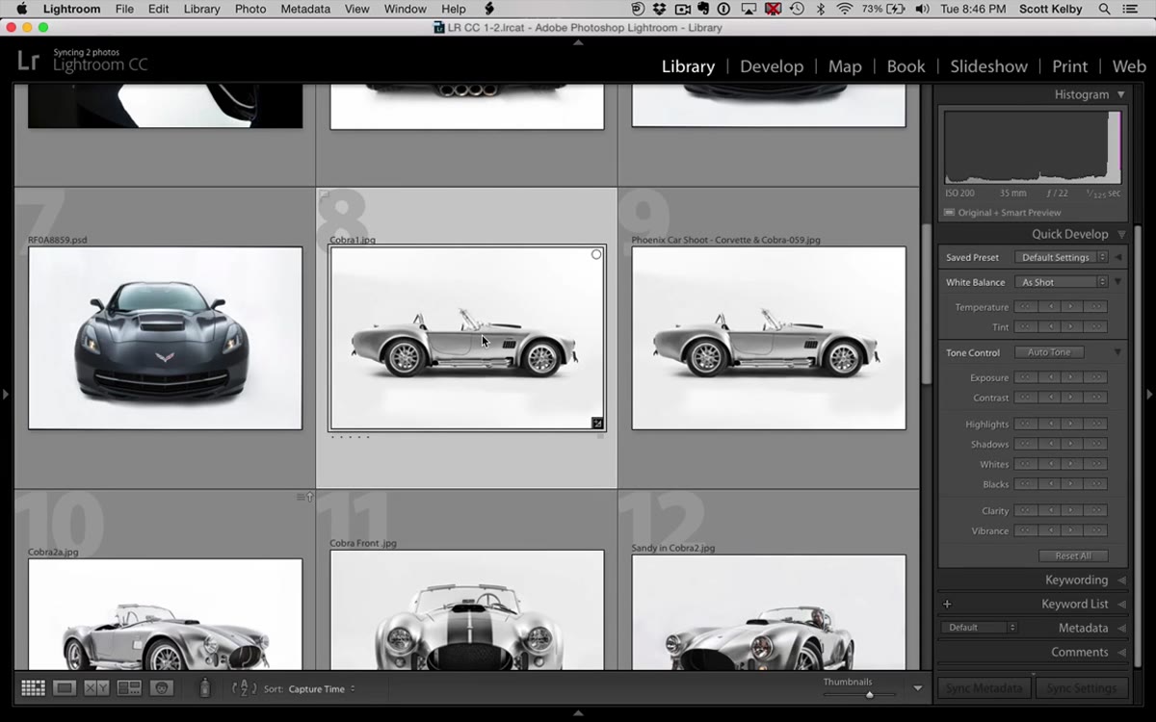Click quick collection circle on Cobra1.jpg
Screen dimensions: 1156x722
click(596, 255)
